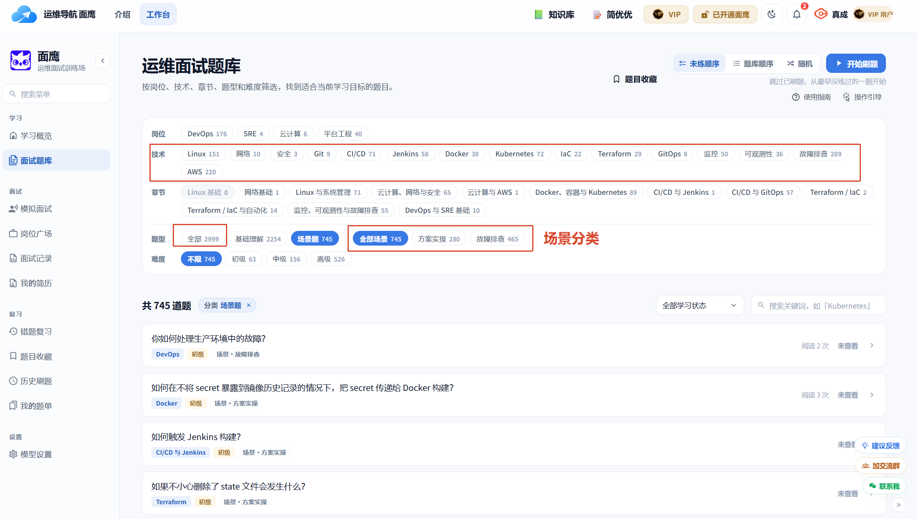Open the VIP 用户 account menu
The image size is (917, 519).
tap(873, 14)
